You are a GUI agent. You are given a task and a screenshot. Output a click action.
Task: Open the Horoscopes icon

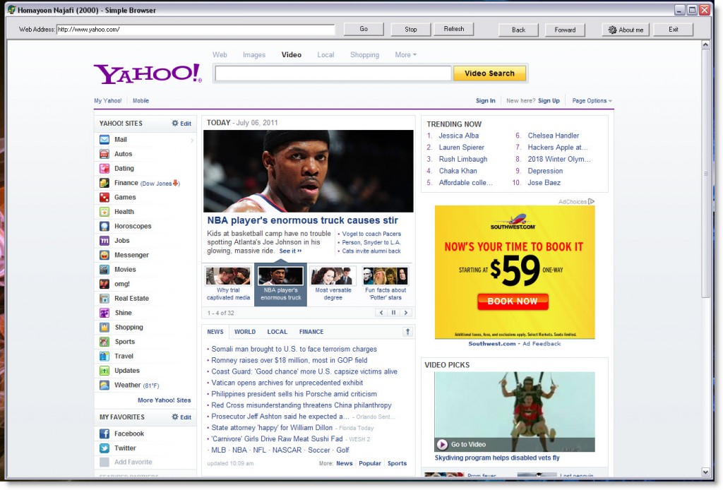tap(104, 227)
